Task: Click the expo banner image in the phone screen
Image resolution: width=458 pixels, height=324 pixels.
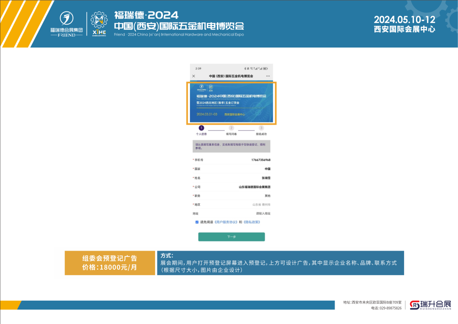Action: click(x=232, y=102)
